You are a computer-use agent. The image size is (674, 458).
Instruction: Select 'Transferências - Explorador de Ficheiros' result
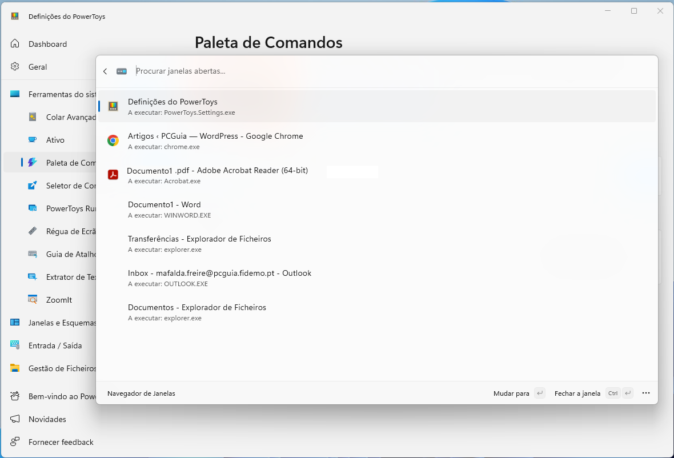377,244
